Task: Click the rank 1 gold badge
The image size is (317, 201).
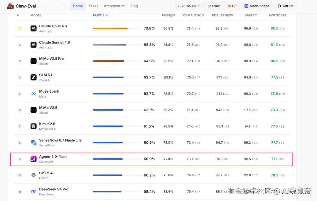Action: (x=20, y=29)
